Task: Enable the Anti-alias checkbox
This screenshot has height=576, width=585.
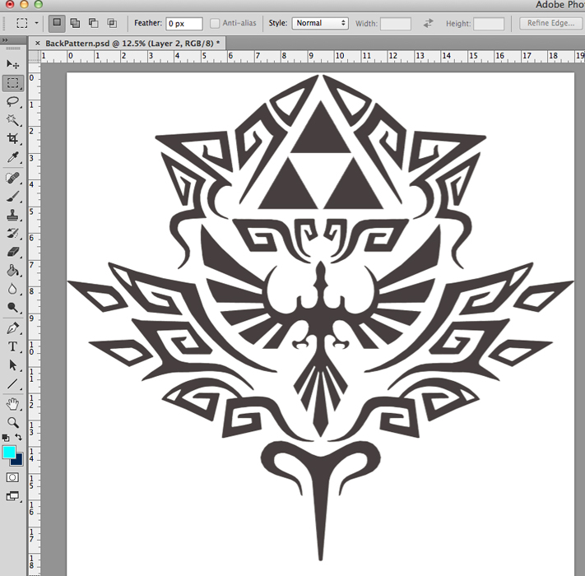Action: coord(215,23)
